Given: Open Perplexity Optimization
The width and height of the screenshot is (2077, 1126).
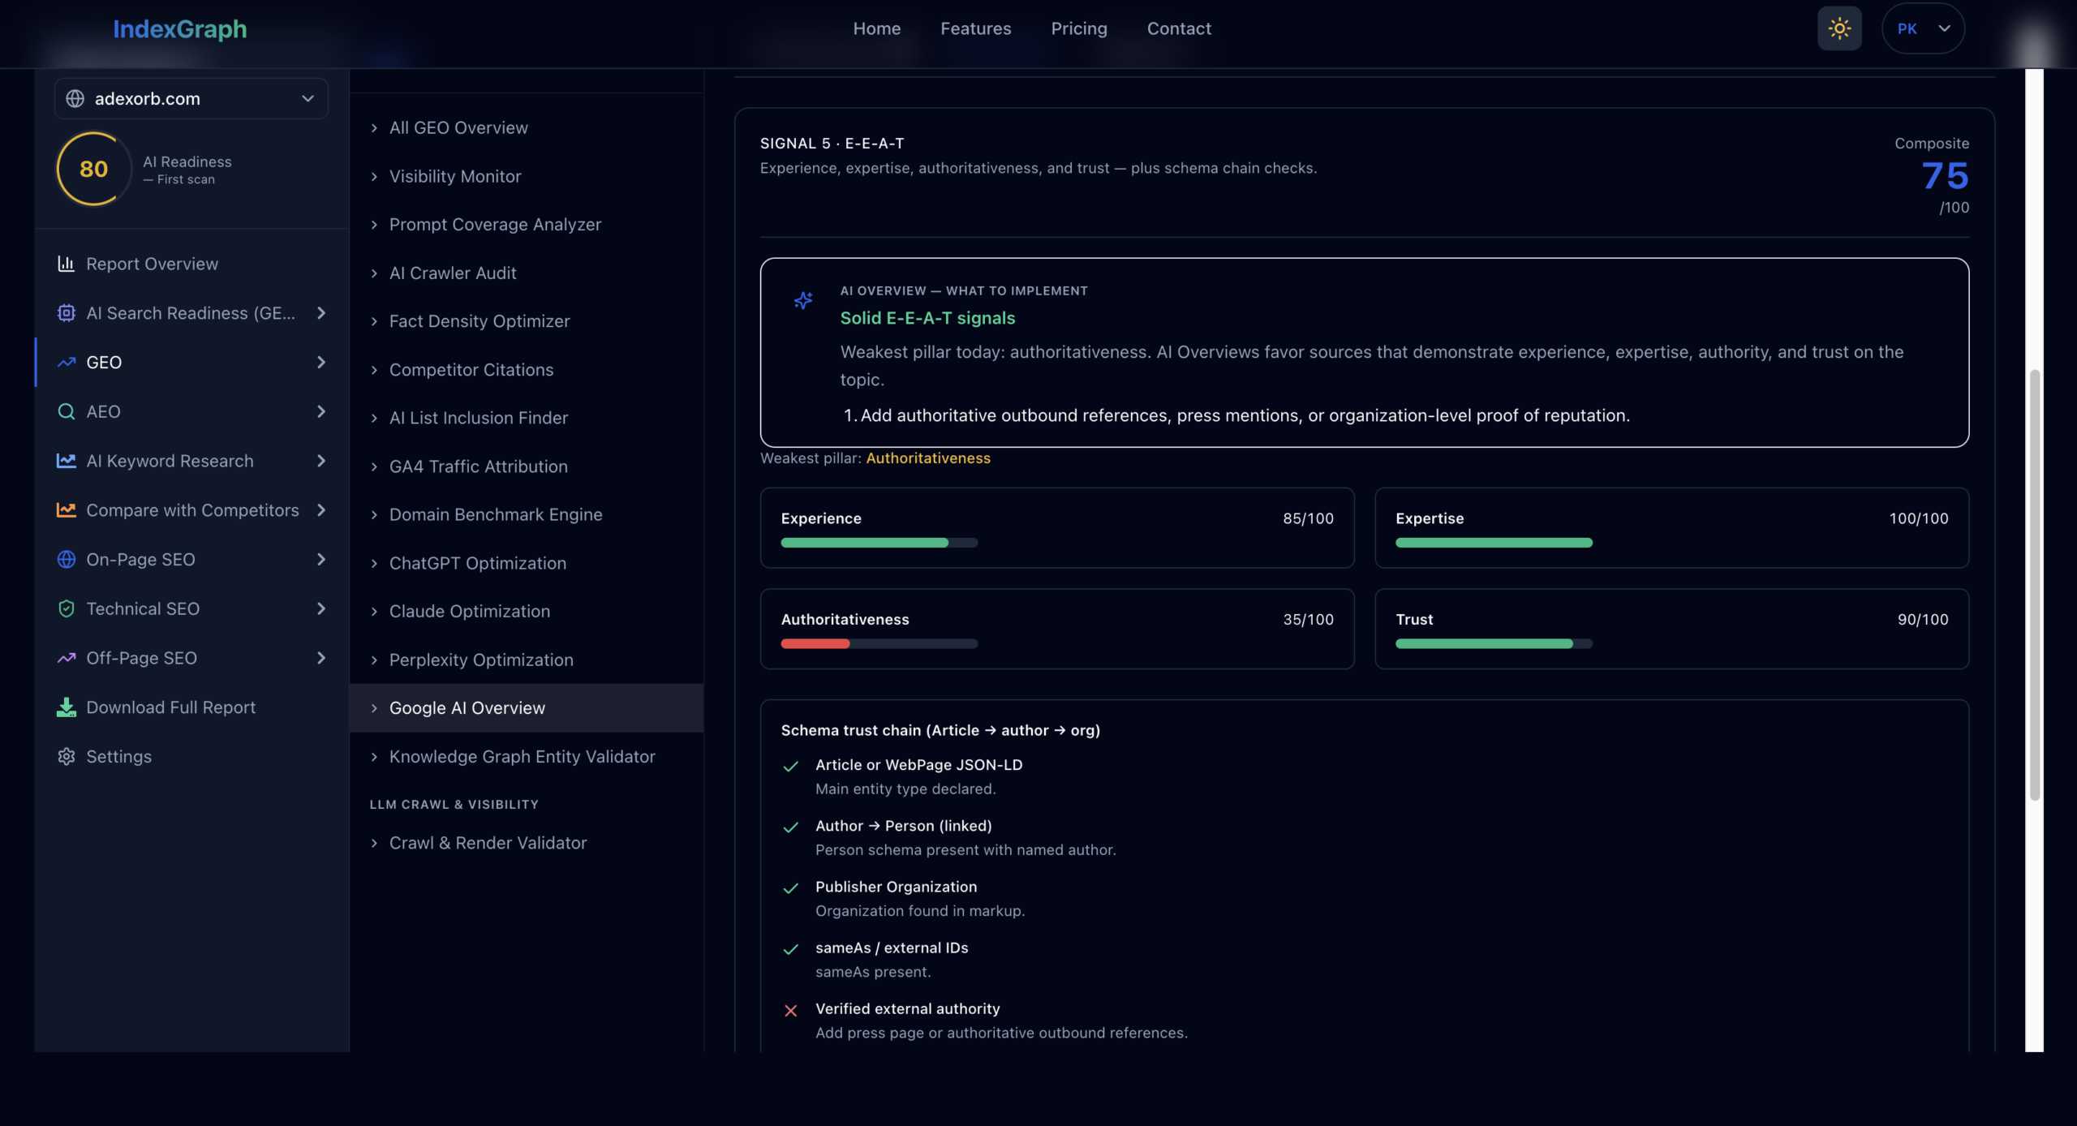Looking at the screenshot, I should click(527, 660).
